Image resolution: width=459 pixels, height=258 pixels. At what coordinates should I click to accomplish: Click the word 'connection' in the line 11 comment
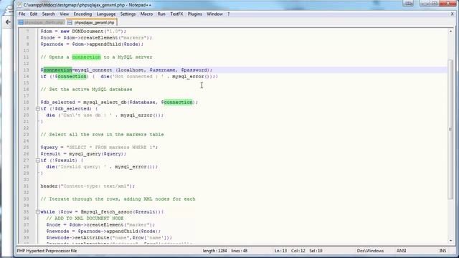(86, 57)
